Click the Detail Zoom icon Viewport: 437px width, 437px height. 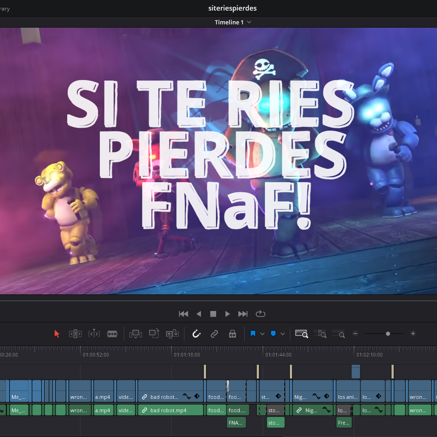320,334
